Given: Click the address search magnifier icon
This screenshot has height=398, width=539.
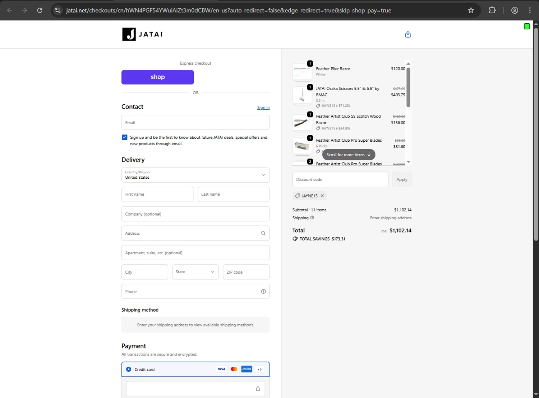Looking at the screenshot, I should click(x=263, y=233).
